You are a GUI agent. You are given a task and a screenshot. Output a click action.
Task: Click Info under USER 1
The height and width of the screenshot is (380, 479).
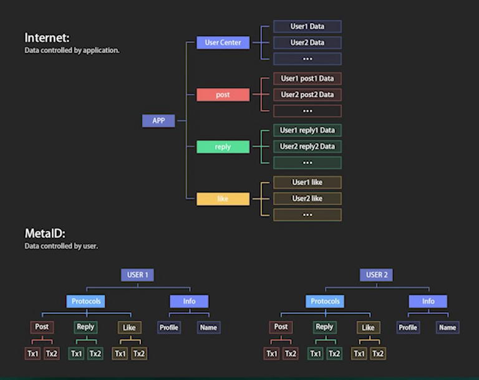(x=189, y=301)
